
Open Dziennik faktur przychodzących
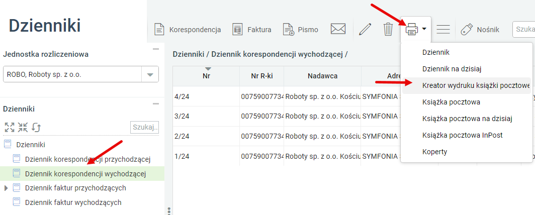tap(75, 188)
